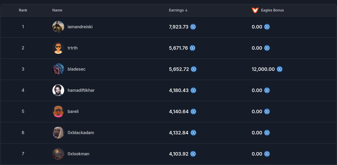Viewport: 337px width, 165px height.
Task: Click the orange Eagles Bonus logo icon
Action: pyautogui.click(x=255, y=10)
